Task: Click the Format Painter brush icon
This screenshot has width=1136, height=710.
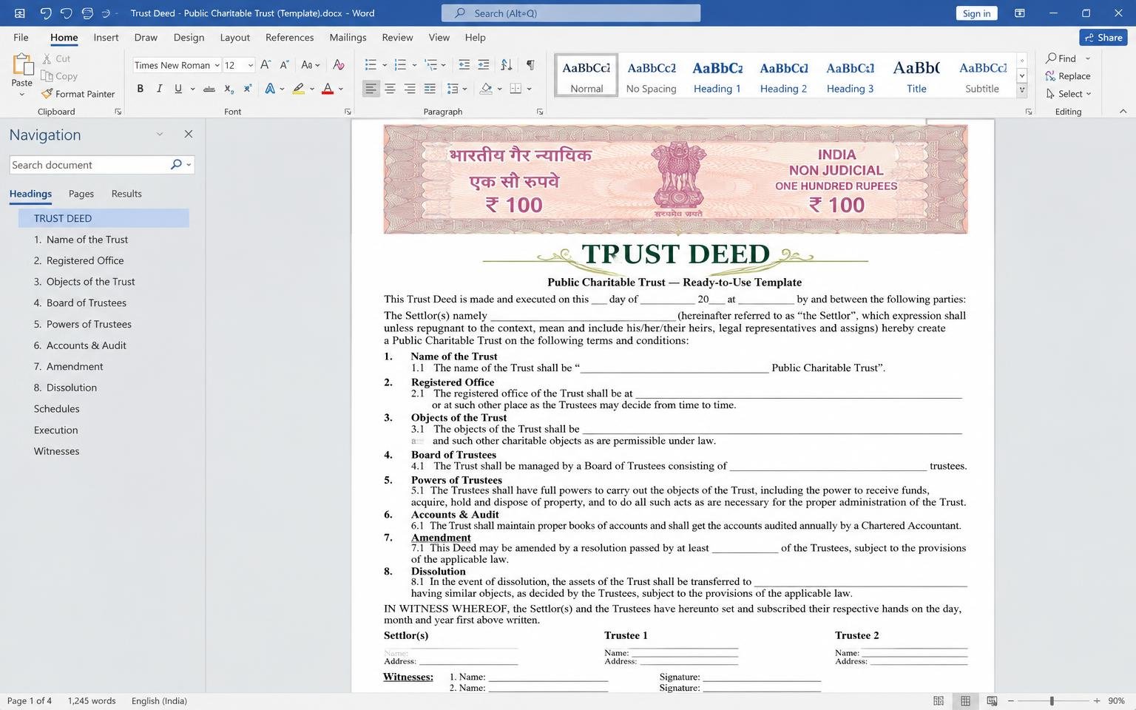Action: [x=47, y=94]
